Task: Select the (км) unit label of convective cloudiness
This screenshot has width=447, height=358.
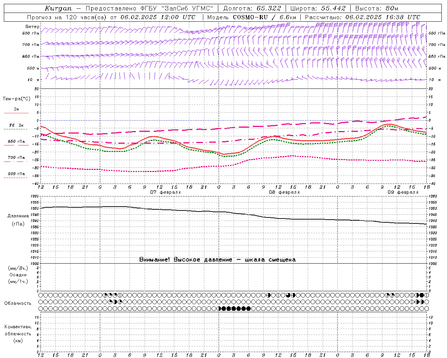Action: click(18, 341)
